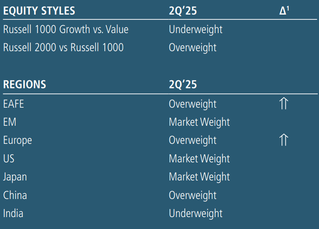This screenshot has height=229, width=319.
Task: Click the Japan region label
Action: click(x=15, y=176)
